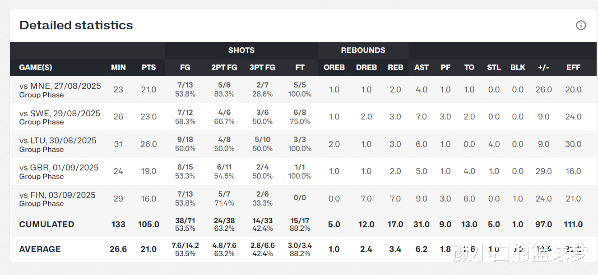Click the FT column header

point(300,67)
